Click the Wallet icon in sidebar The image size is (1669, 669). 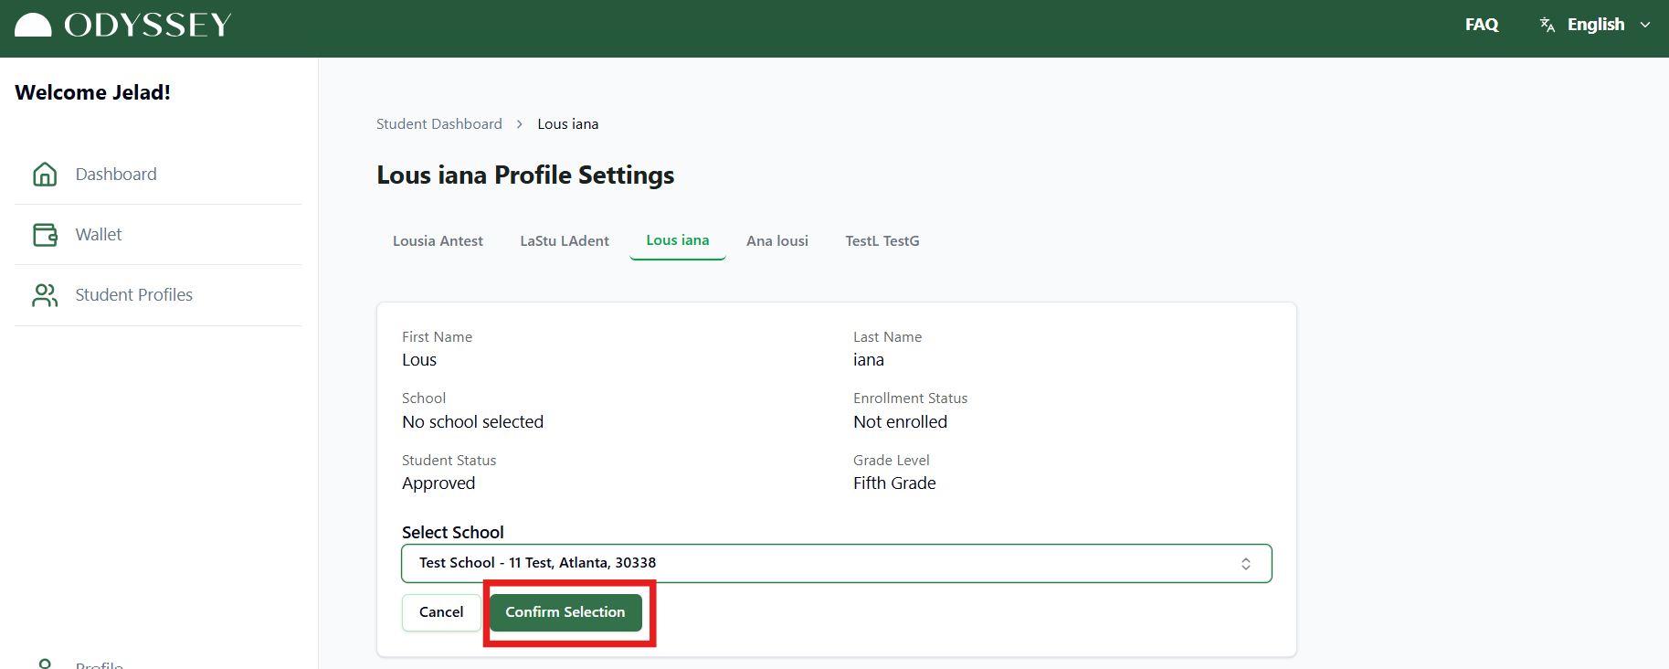[45, 235]
